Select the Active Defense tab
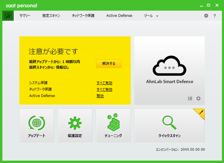 119,16
